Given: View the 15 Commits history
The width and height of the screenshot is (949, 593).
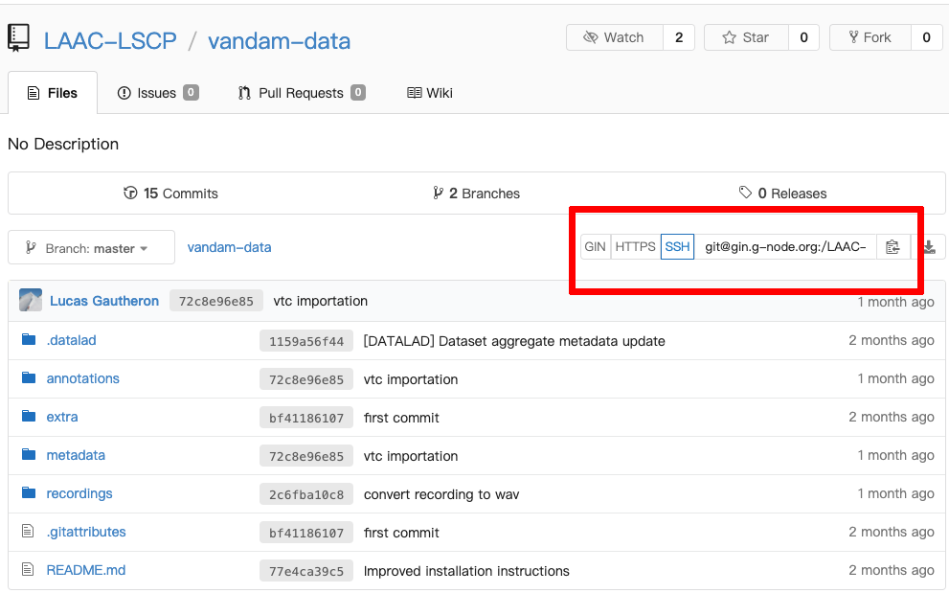Looking at the screenshot, I should tap(170, 194).
